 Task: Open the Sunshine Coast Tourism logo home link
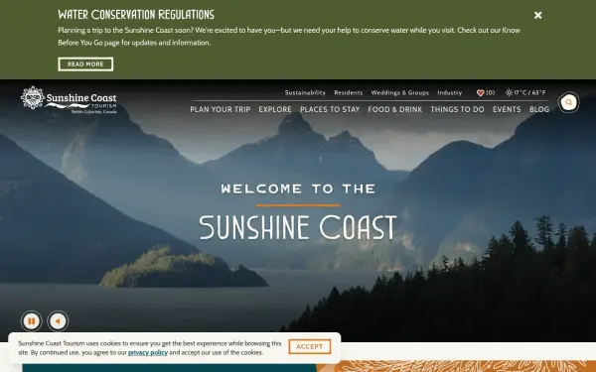coord(69,100)
